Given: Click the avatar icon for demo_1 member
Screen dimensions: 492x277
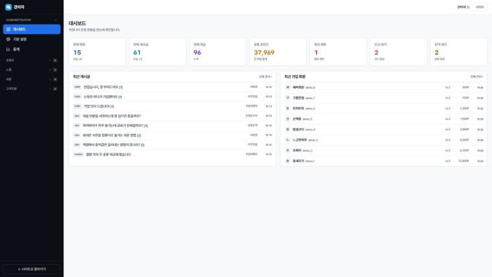Looking at the screenshot, I should tap(287, 161).
